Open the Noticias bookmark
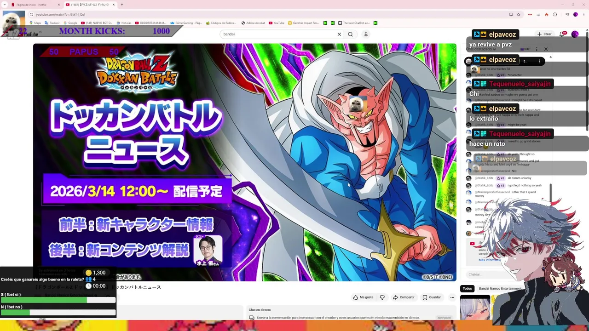This screenshot has height=331, width=589. click(x=124, y=23)
